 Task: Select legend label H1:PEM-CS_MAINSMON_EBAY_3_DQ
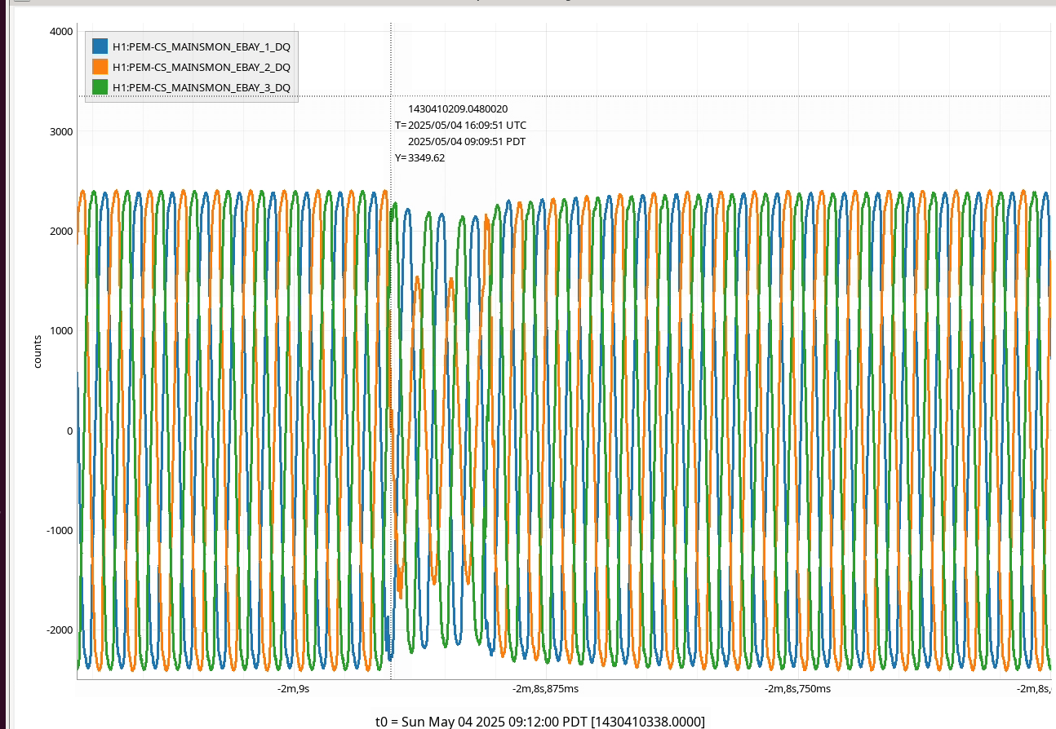tap(202, 87)
